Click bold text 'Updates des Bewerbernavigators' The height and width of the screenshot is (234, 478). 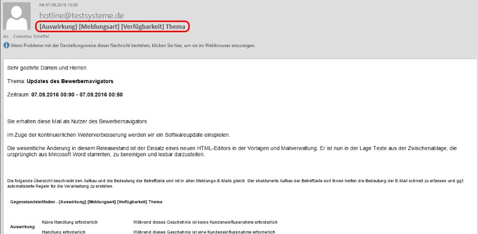click(x=70, y=81)
